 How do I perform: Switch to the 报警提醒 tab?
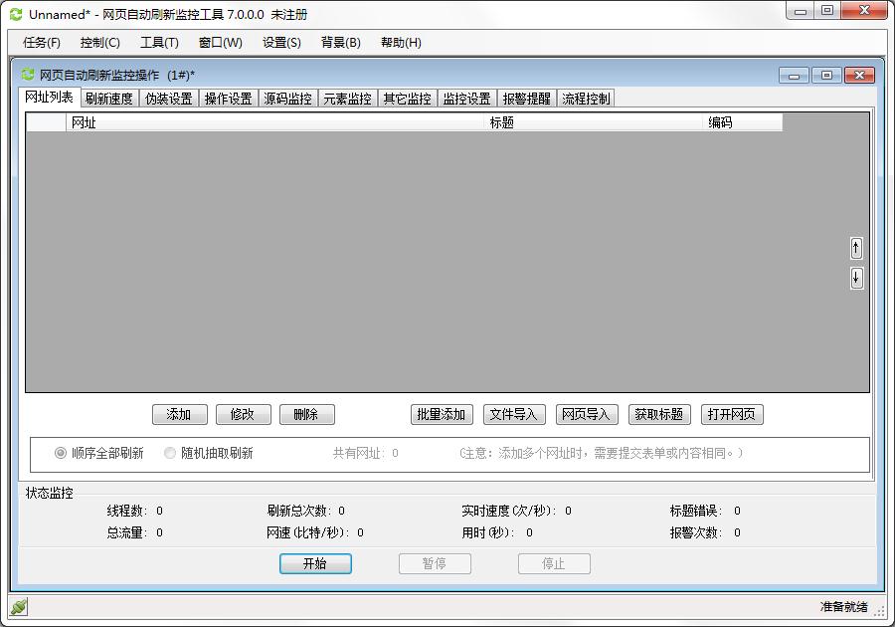pyautogui.click(x=527, y=98)
